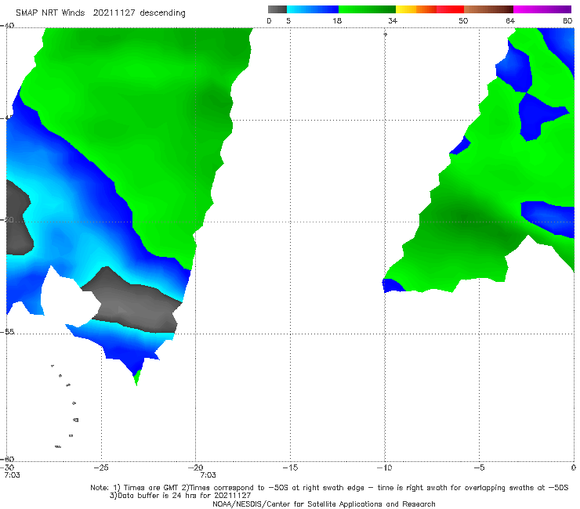Click the "64" colorbar scale label

coord(510,20)
